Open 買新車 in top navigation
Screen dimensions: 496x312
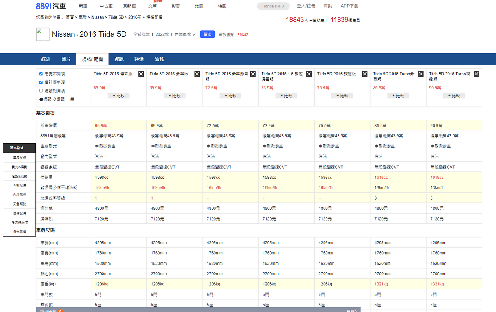[x=129, y=6]
